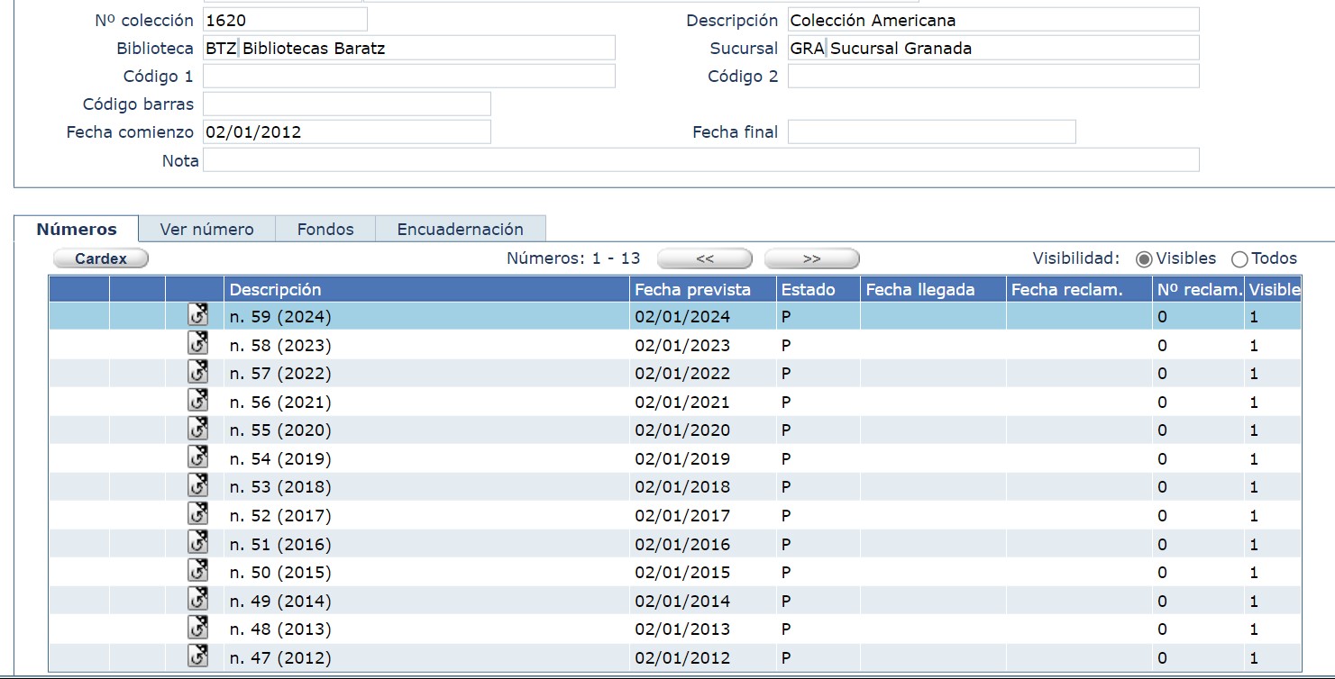Click the icon in the n. 51 (2016) row
1335x679 pixels.
(x=197, y=542)
